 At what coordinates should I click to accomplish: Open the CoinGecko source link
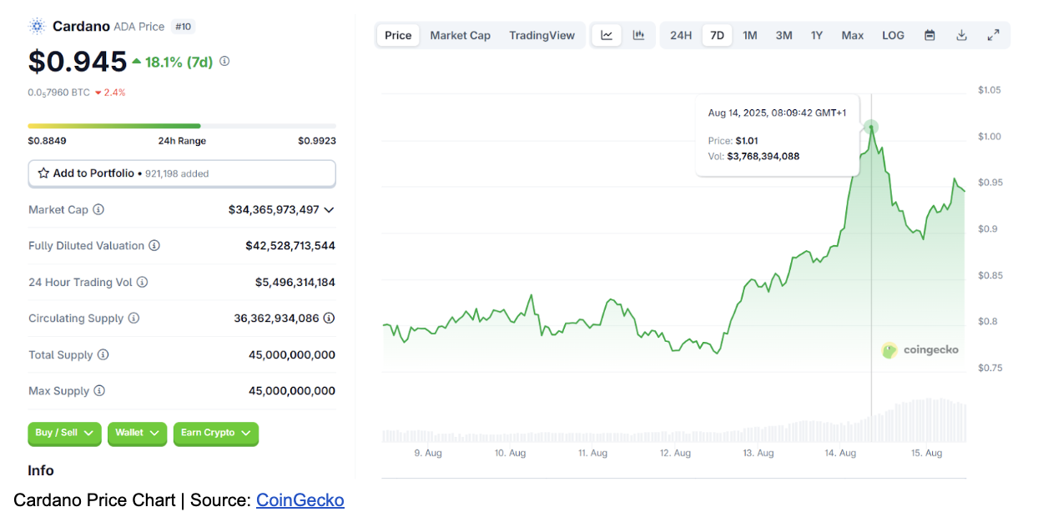click(300, 500)
